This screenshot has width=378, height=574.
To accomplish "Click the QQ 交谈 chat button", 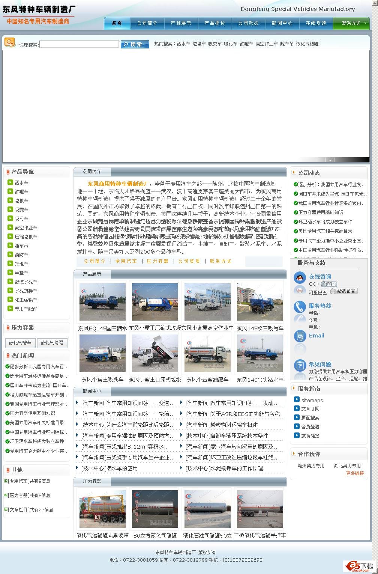I will (329, 284).
